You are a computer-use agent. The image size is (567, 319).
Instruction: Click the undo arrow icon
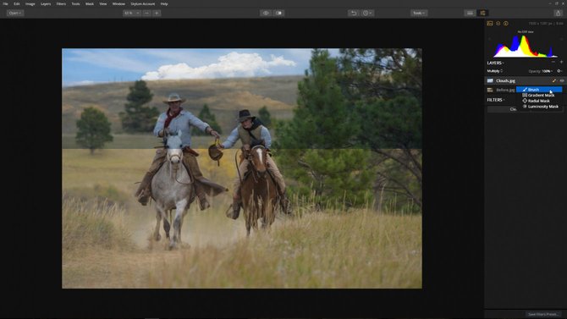[354, 13]
